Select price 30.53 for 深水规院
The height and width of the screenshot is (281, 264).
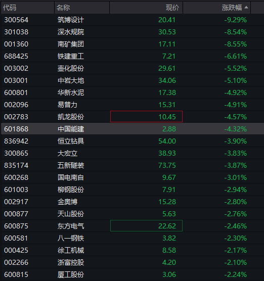point(167,32)
